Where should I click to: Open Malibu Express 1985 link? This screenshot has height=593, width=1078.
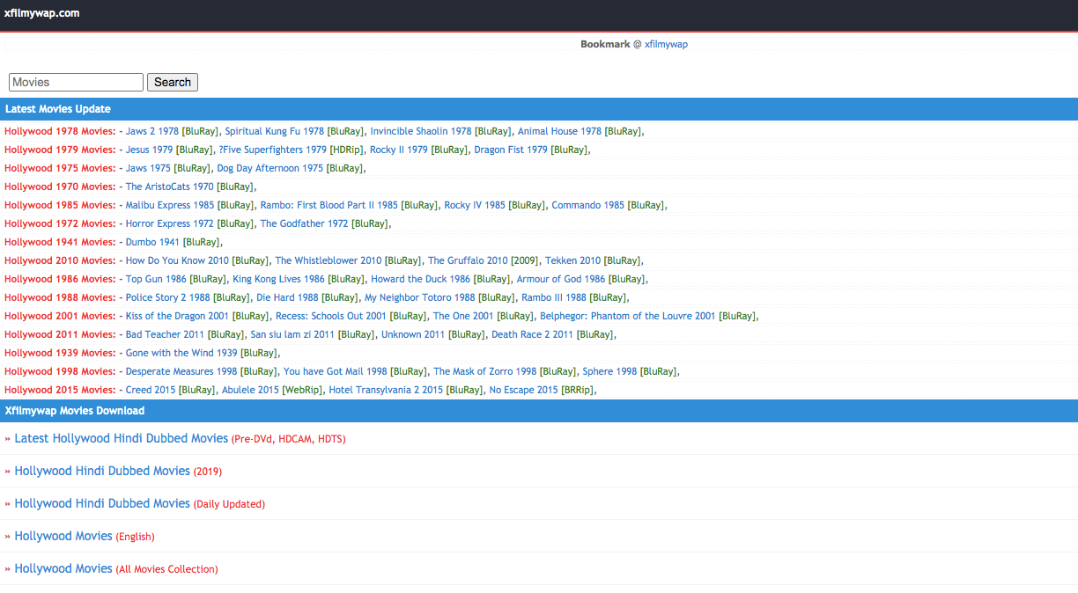click(170, 205)
